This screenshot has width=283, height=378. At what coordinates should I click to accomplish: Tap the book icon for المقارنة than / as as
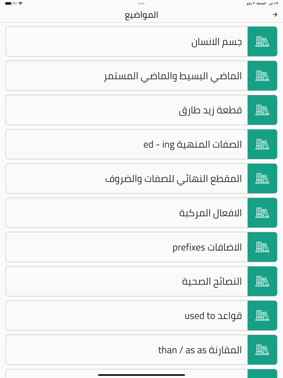(x=262, y=350)
